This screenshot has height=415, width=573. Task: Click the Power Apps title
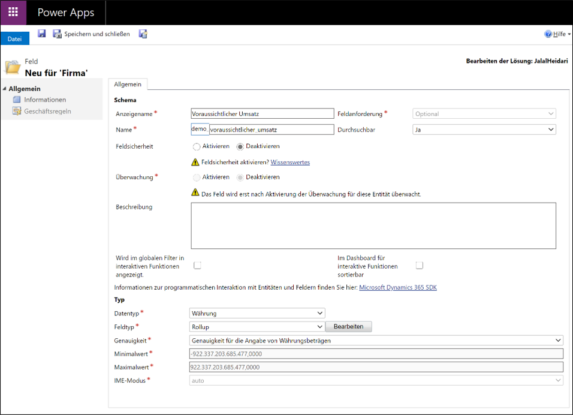click(66, 13)
